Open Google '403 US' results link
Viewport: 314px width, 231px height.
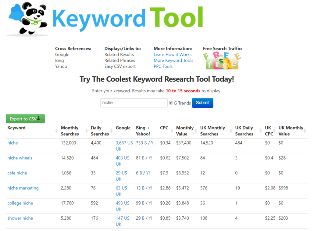(x=123, y=158)
